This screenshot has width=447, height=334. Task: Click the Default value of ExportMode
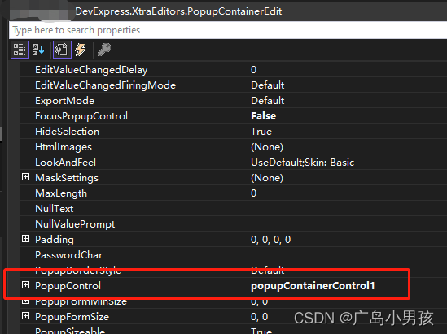pos(267,101)
